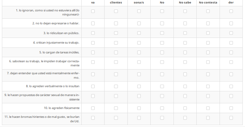245x127 pixels.
Task: Mark 'No contesta' for 'critican injustamente su trabajo'
Action: point(208,42)
